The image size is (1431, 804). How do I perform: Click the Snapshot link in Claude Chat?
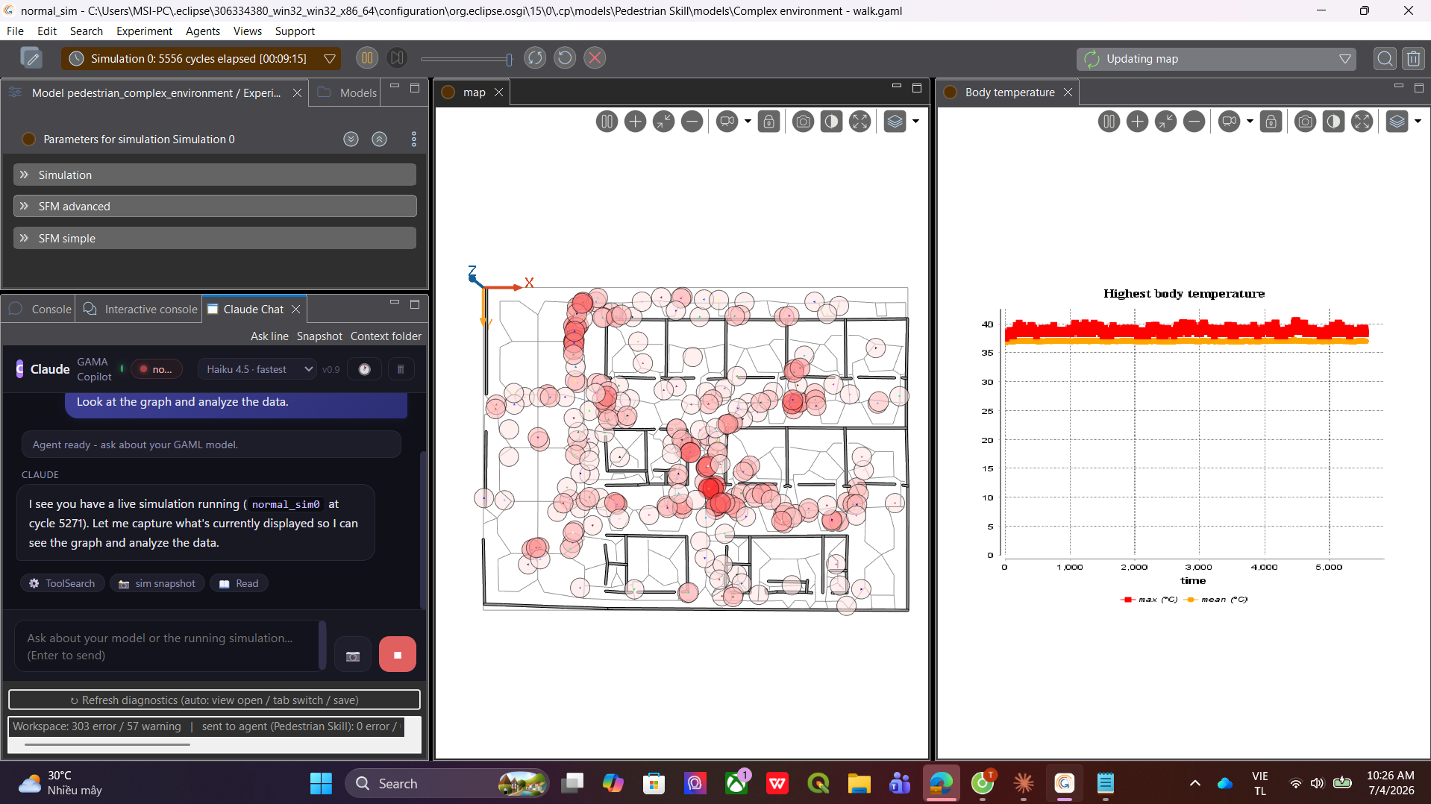[319, 336]
